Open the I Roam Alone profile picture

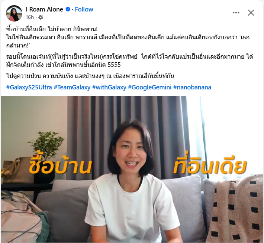[14, 13]
